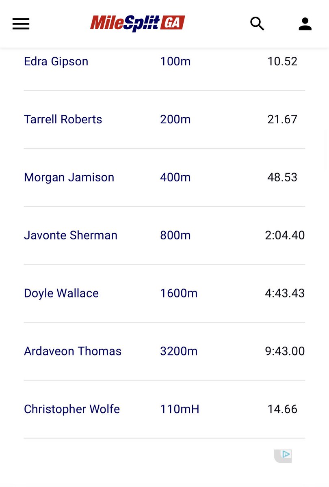View Morgan Jamison's athlete page
Image resolution: width=329 pixels, height=487 pixels.
[69, 177]
